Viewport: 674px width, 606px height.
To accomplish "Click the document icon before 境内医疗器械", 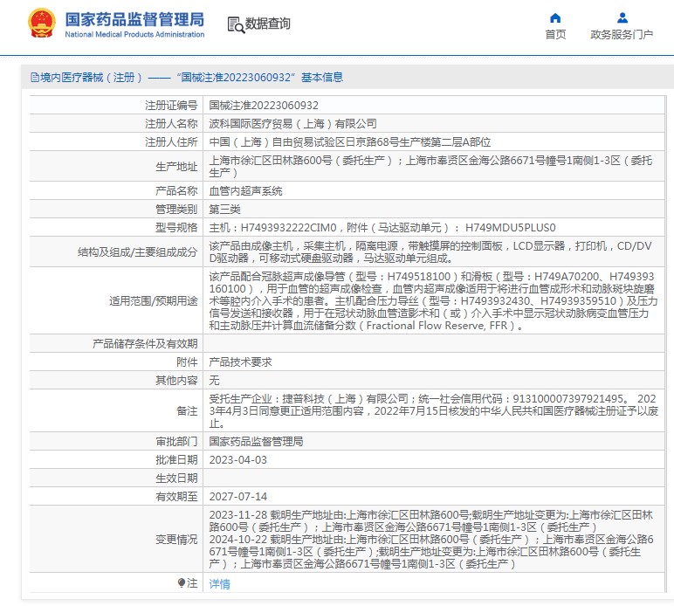I will (34, 78).
